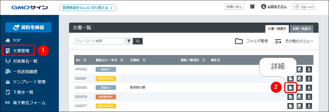This screenshot has height=112, width=329.
Task: Click the alarm clock notification icon
Action: (252, 7)
